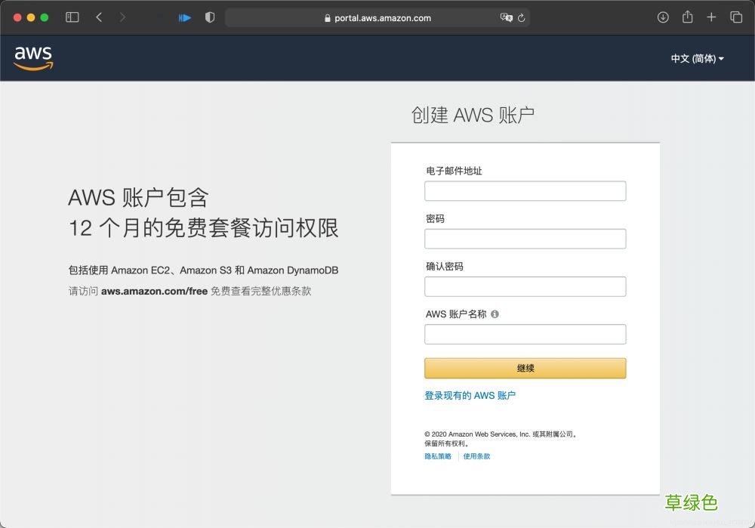Open the AWS 账户名称 info tooltip
This screenshot has width=755, height=528.
(x=495, y=314)
